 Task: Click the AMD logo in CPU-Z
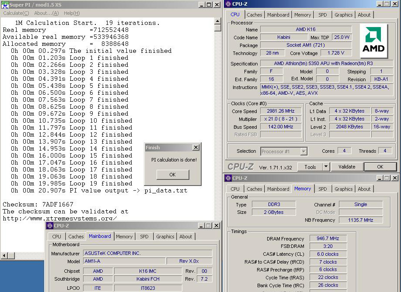(x=373, y=41)
